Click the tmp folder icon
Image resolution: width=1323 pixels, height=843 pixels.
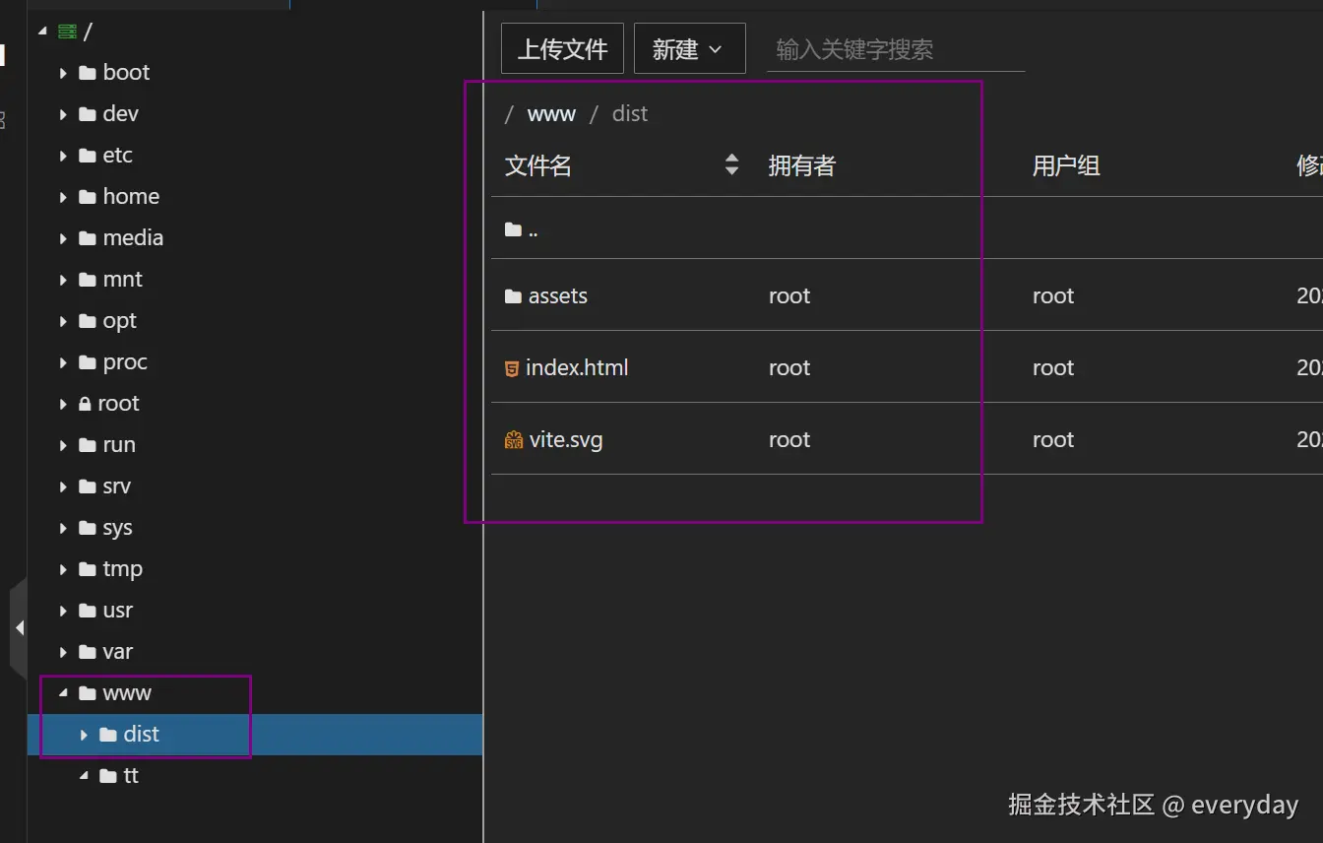tap(88, 569)
